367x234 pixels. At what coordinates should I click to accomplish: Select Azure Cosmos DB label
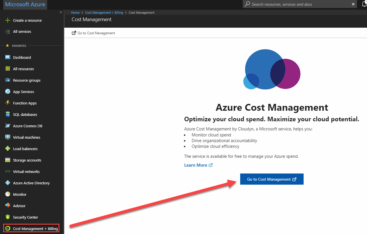tap(28, 126)
